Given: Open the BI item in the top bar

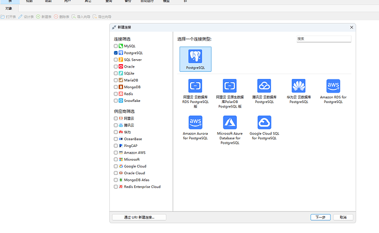Looking at the screenshot, I should [x=185, y=1].
